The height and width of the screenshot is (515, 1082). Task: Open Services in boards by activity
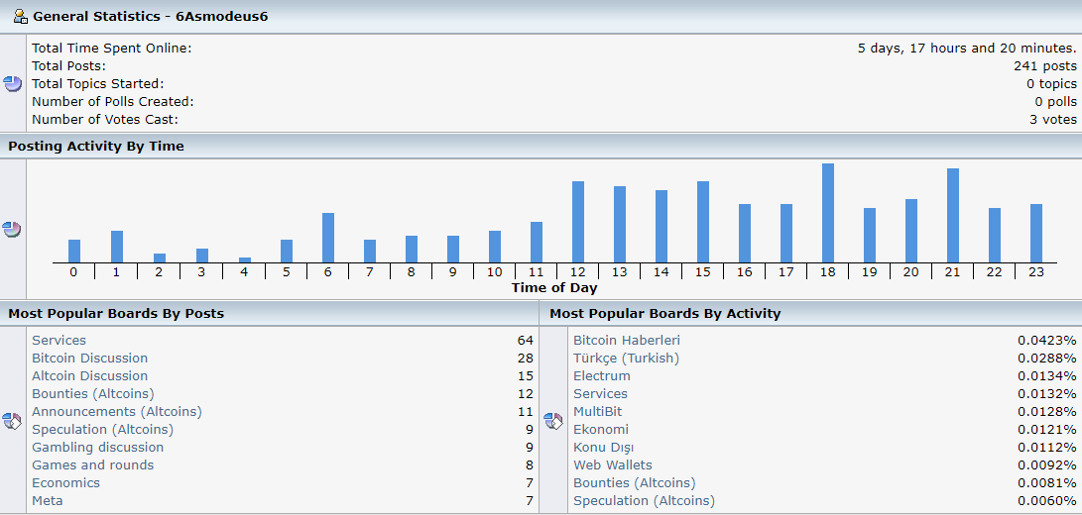[600, 393]
